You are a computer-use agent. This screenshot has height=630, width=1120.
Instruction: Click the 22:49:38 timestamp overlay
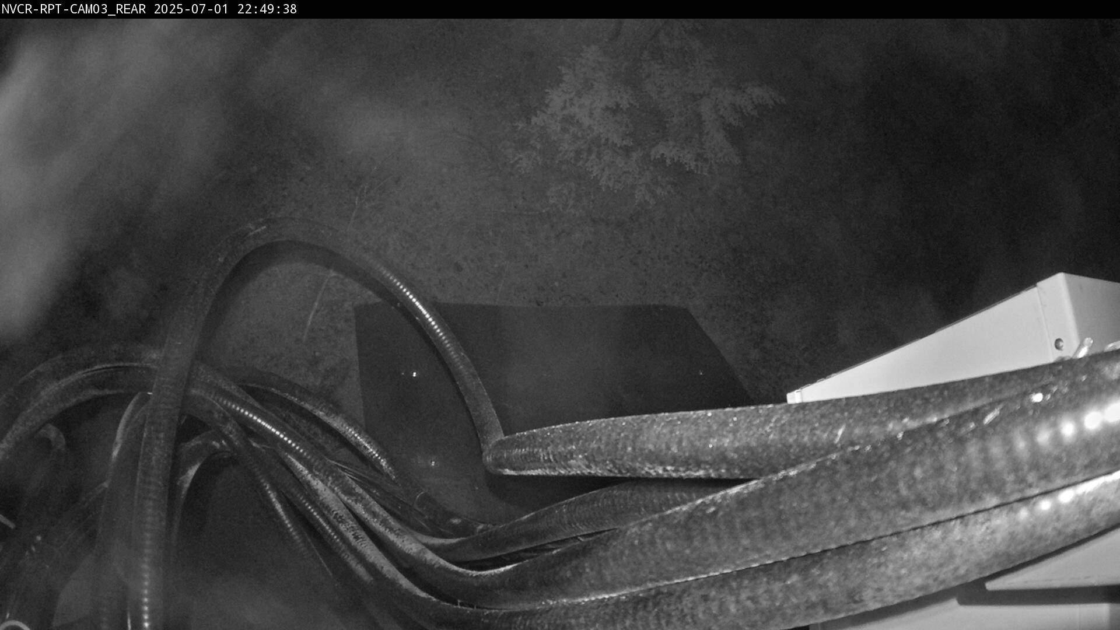coord(267,9)
